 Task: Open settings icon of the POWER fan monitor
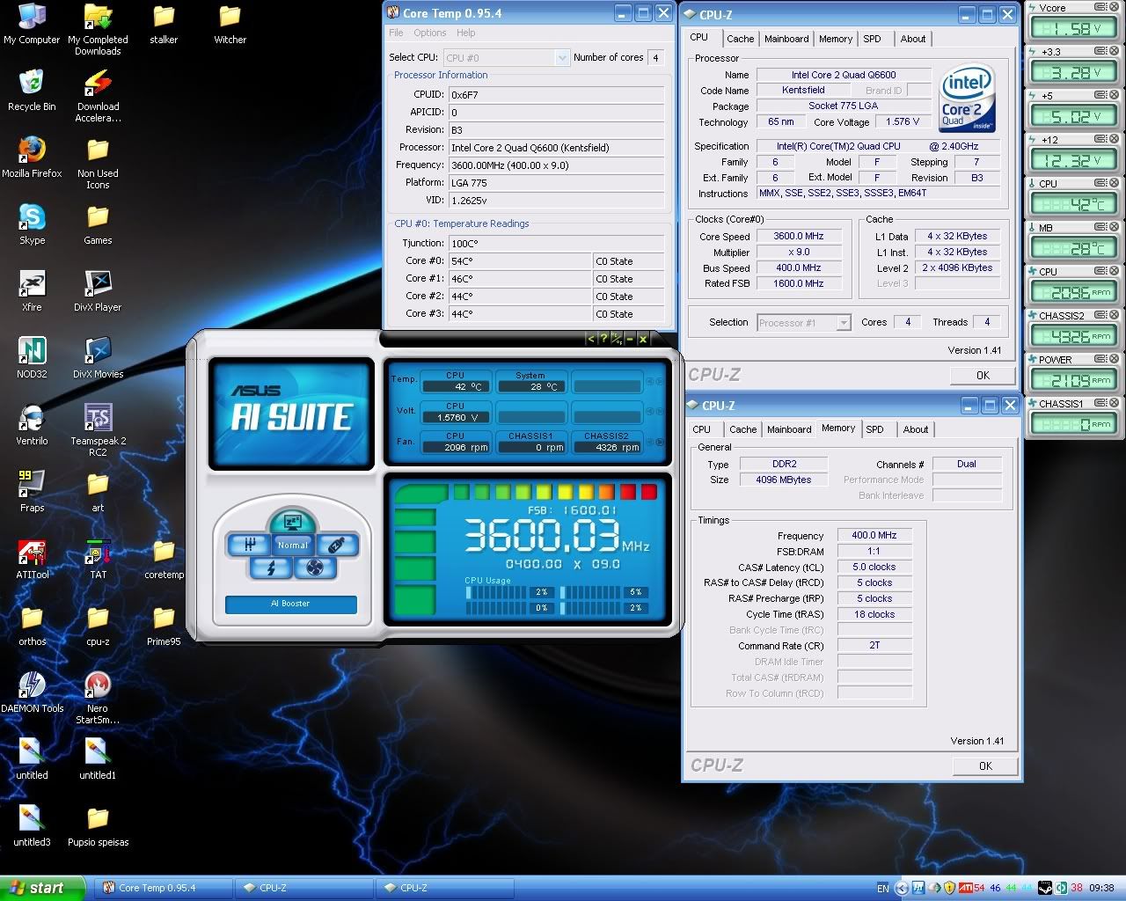[1100, 359]
